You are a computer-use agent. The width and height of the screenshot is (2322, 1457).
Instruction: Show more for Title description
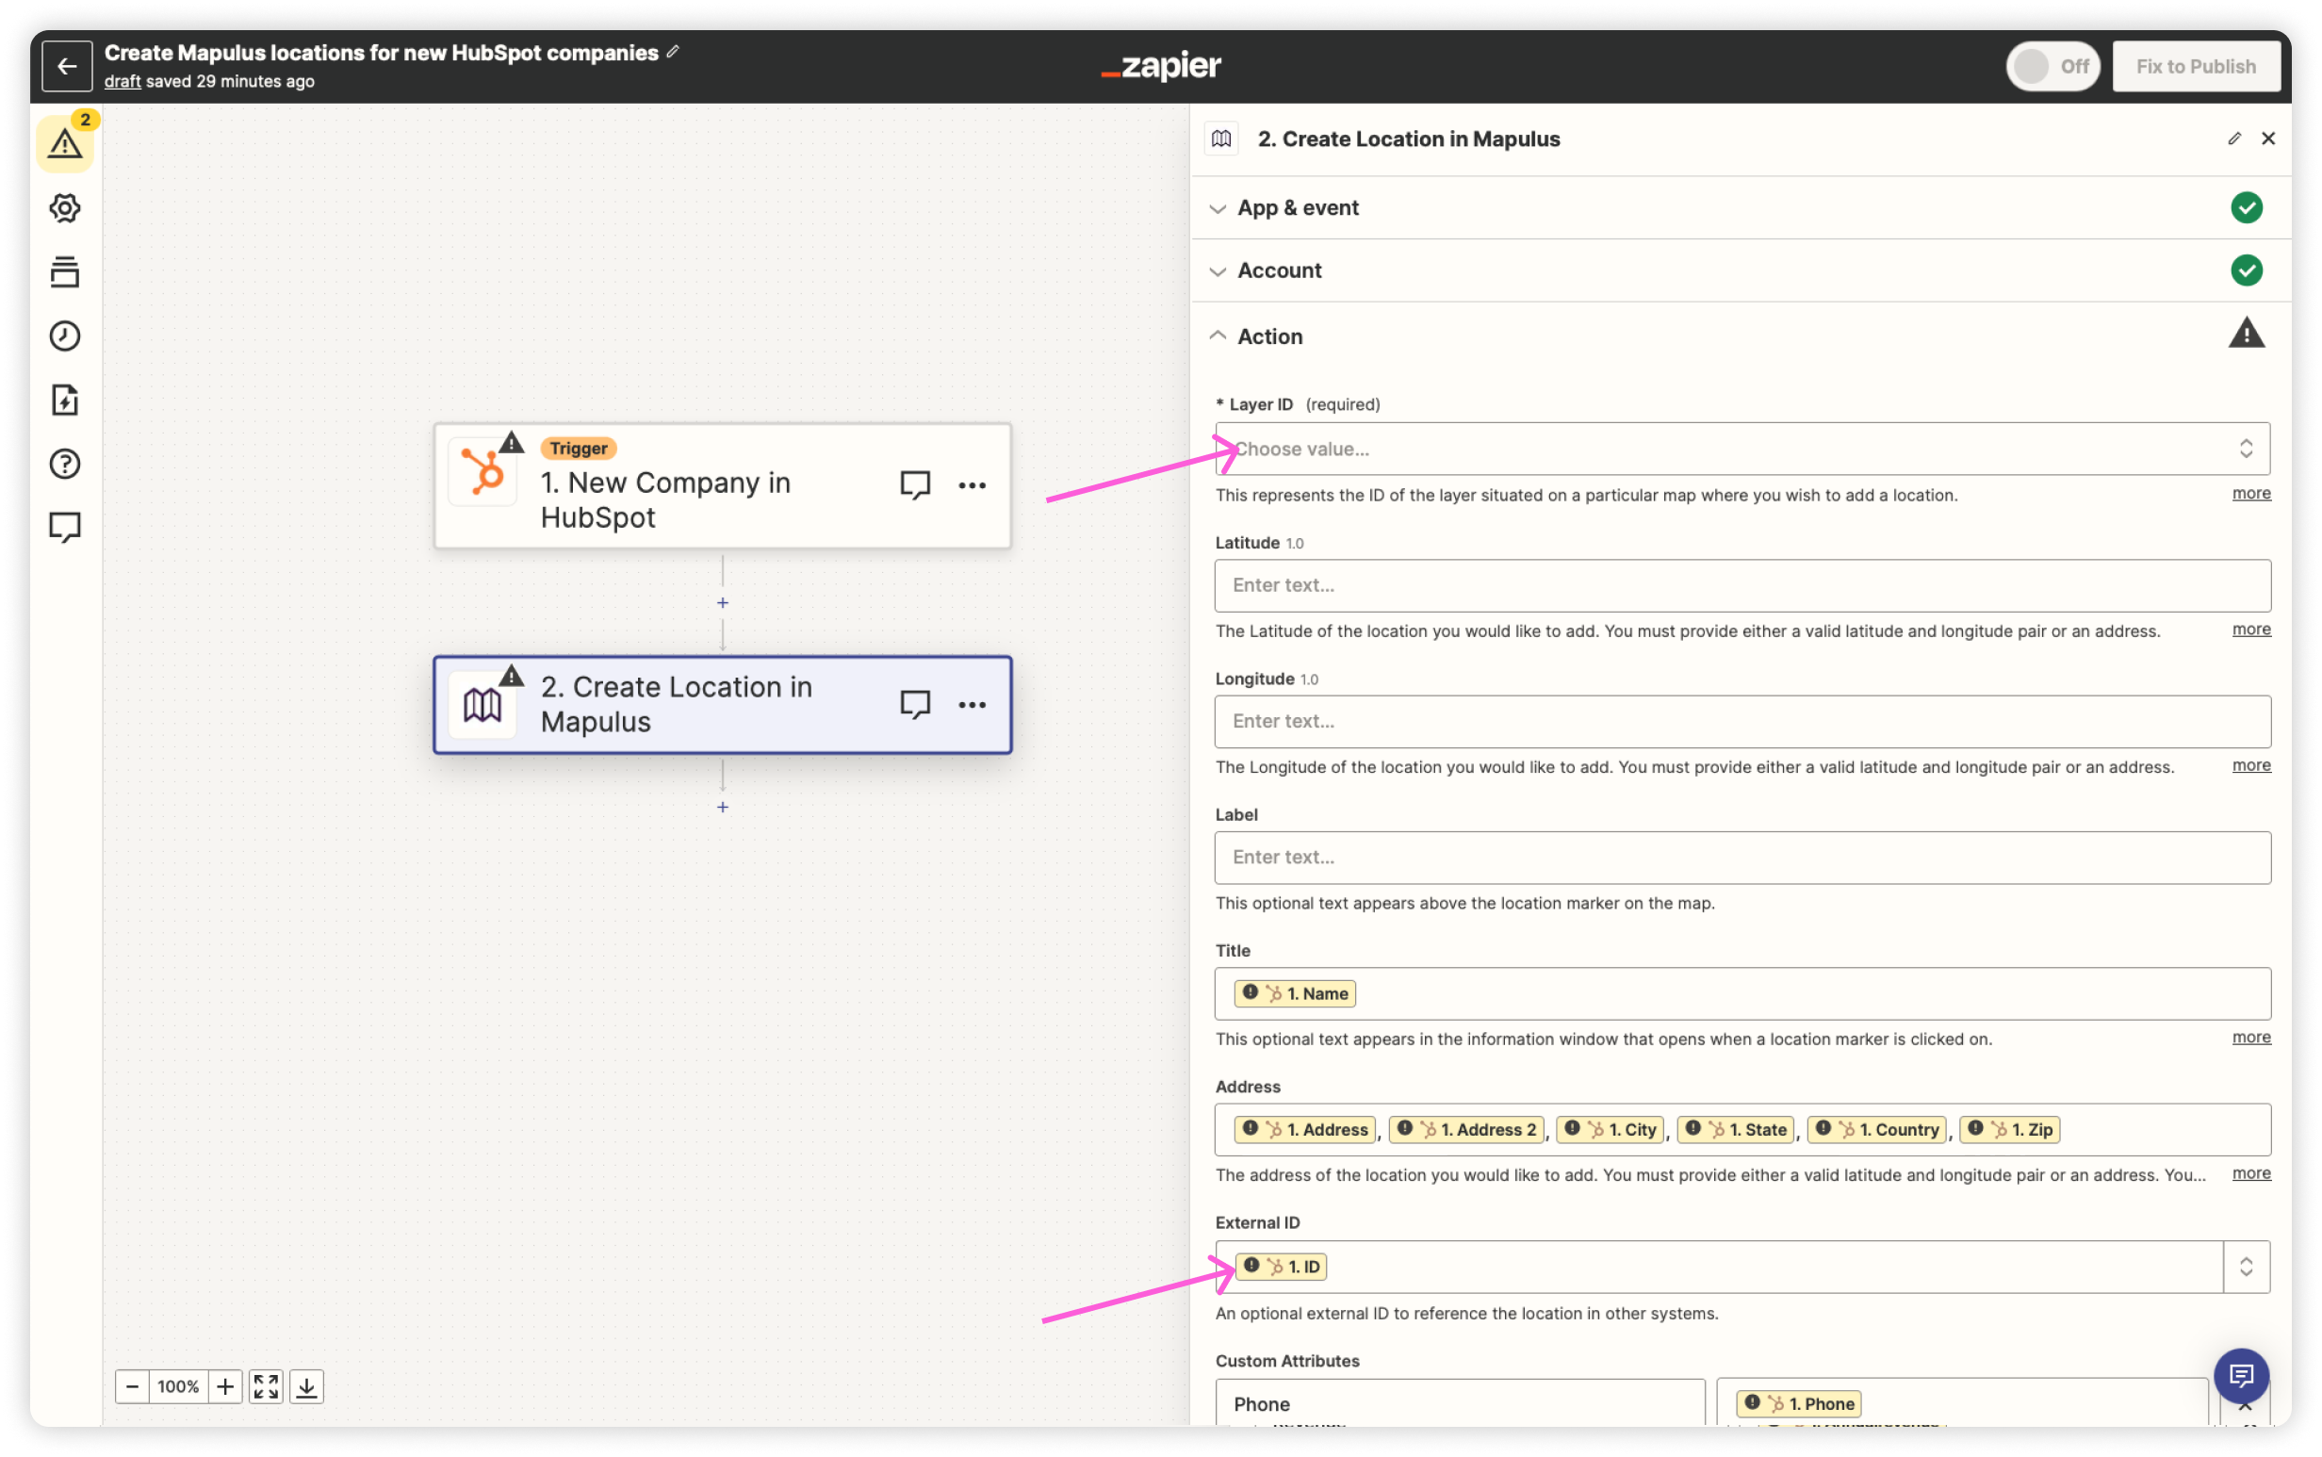click(2250, 1037)
